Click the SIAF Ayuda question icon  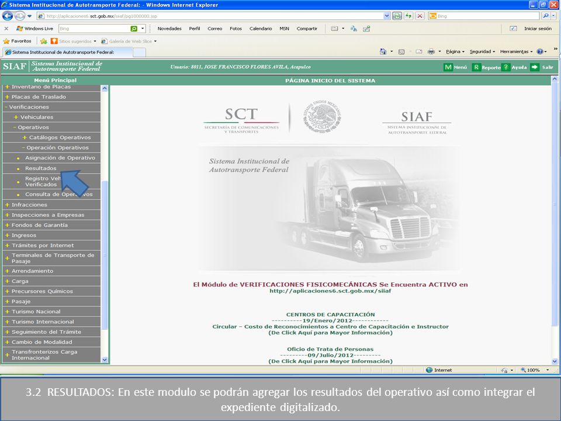[505, 67]
